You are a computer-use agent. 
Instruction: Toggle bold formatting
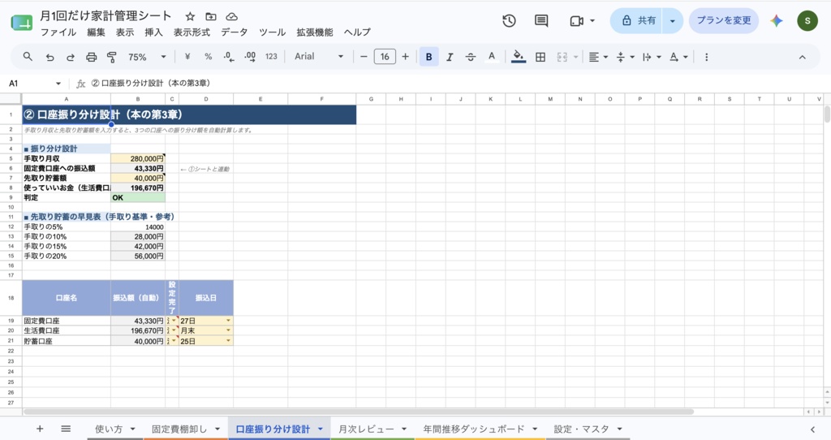click(428, 57)
